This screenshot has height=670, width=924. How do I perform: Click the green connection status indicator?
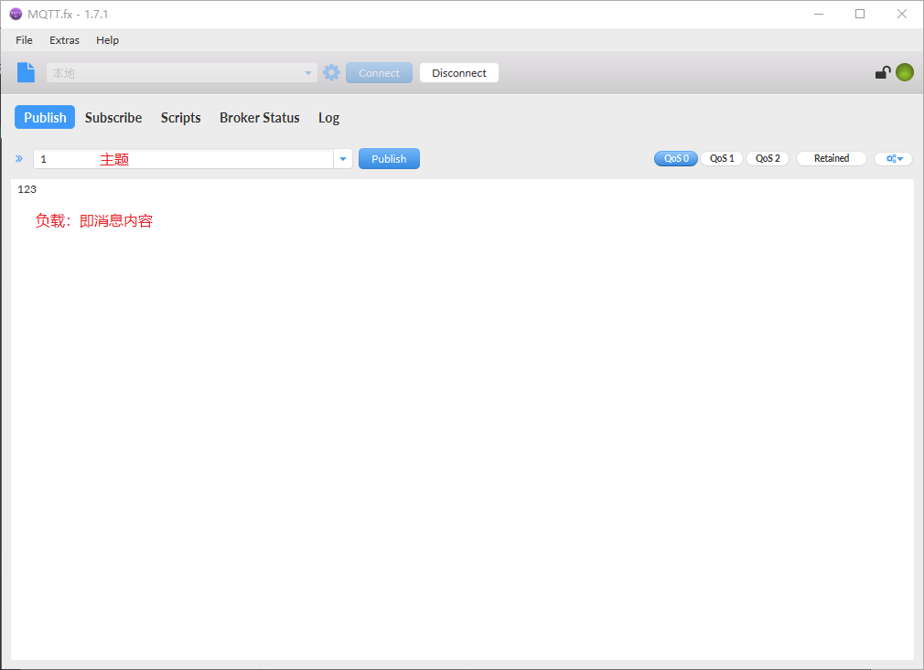tap(905, 72)
